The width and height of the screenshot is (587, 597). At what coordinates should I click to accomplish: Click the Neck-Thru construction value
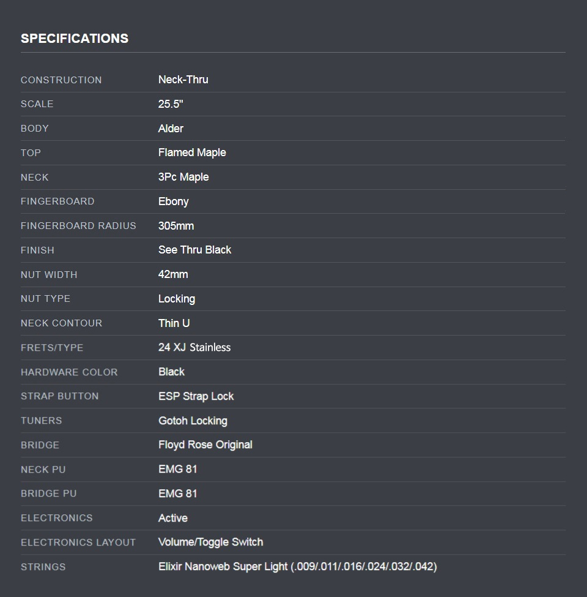(183, 80)
